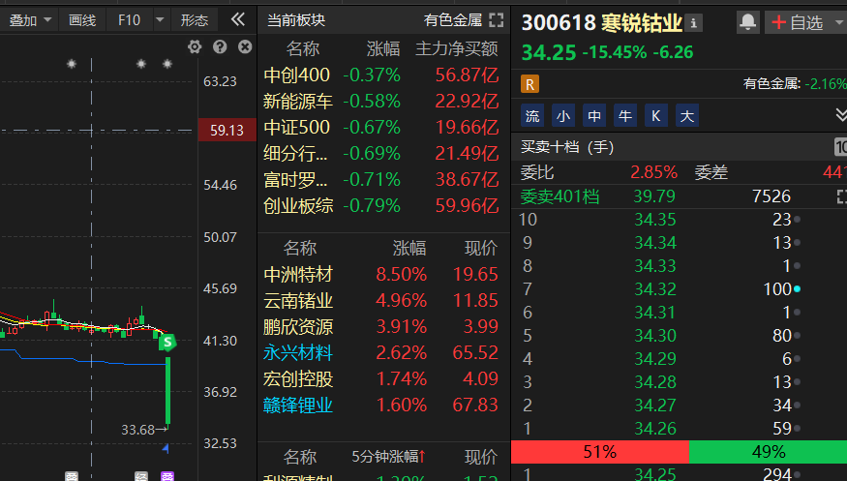Sort by 5分钟涨幅 column header
Viewport: 847px width, 481px height.
(388, 456)
